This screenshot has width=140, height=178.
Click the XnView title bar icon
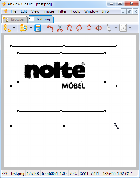[x=4, y=4]
